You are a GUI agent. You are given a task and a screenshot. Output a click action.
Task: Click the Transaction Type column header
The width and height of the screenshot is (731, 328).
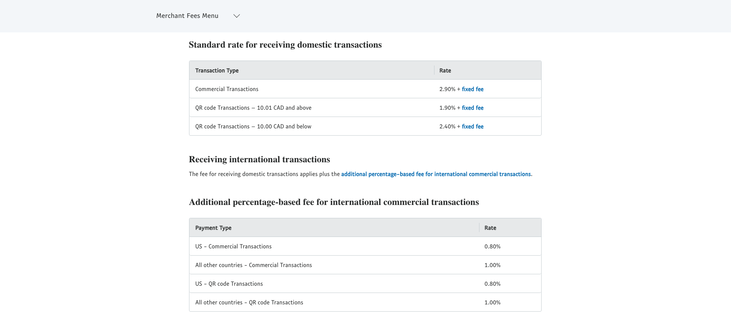(x=217, y=70)
